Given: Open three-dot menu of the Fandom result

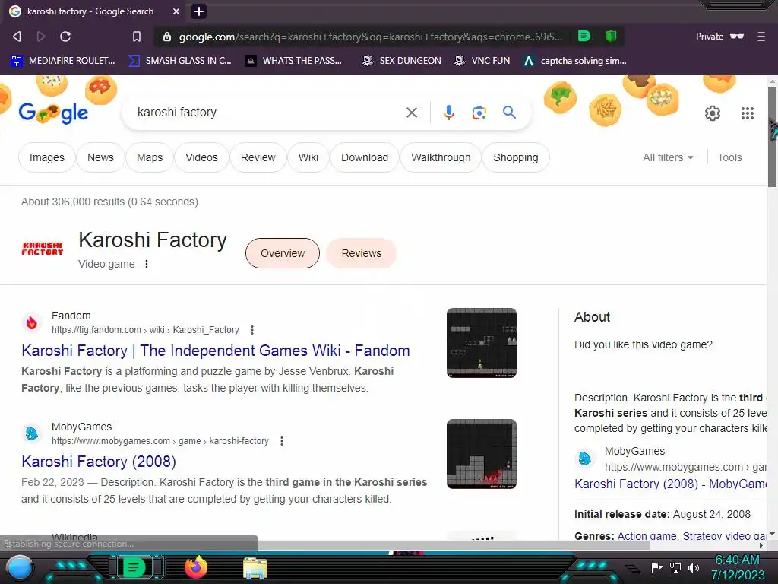Looking at the screenshot, I should [252, 330].
